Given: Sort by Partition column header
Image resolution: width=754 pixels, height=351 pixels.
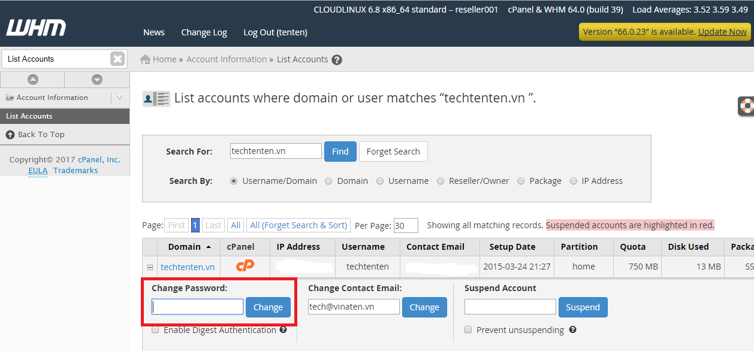Looking at the screenshot, I should (x=579, y=247).
